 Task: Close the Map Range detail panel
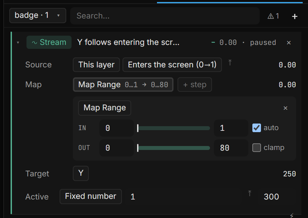pyautogui.click(x=285, y=108)
